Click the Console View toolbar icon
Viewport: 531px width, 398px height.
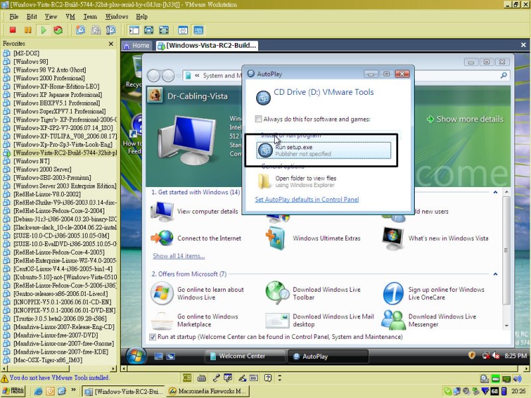point(198,30)
